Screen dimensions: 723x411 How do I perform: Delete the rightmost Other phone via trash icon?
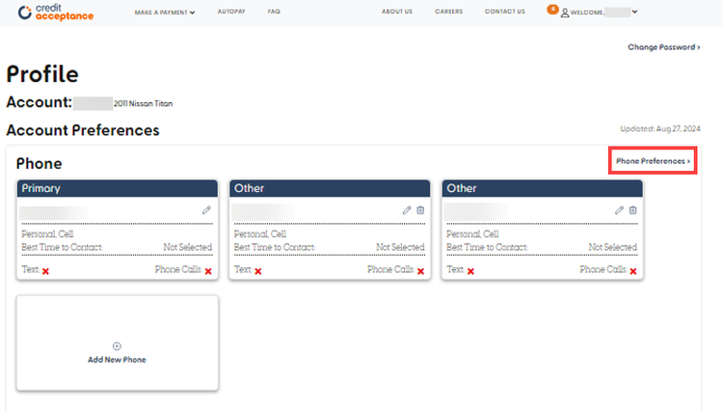[x=632, y=210]
